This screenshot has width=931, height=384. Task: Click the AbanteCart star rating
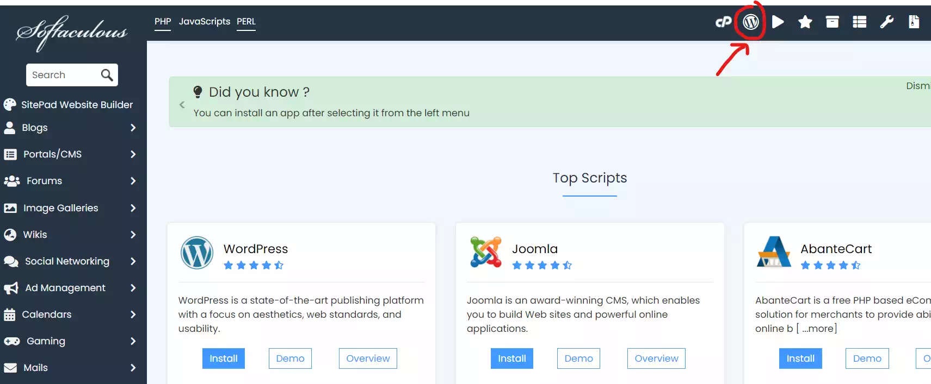pyautogui.click(x=831, y=265)
